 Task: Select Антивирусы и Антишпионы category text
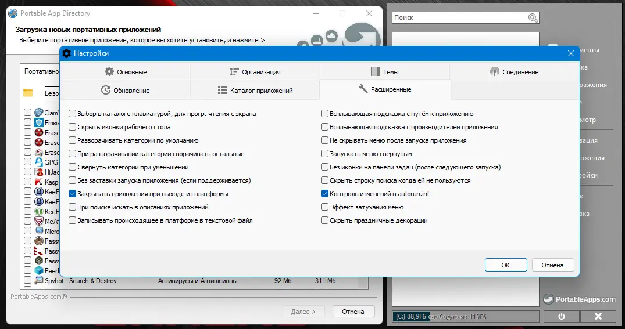[x=198, y=280]
